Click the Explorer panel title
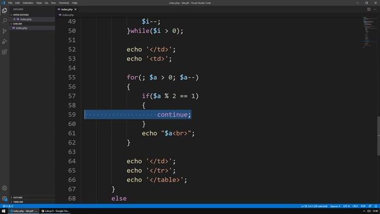380x214 pixels. click(18, 10)
